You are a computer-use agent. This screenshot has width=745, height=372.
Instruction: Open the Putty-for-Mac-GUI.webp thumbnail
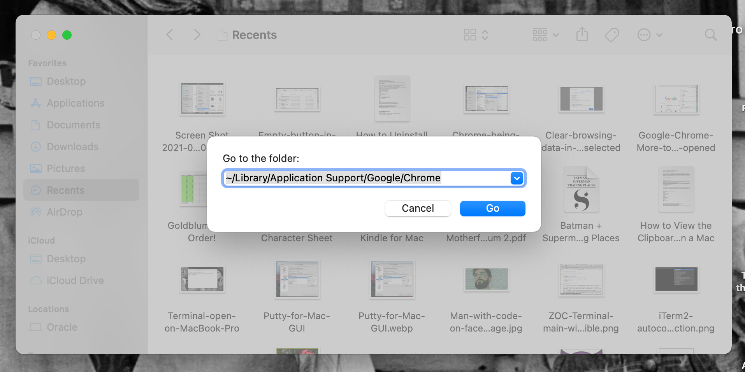pos(392,279)
